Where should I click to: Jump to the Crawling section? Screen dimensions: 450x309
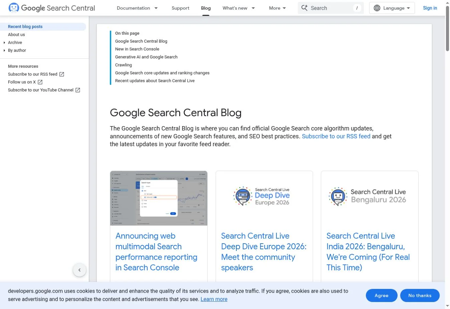[x=124, y=65]
